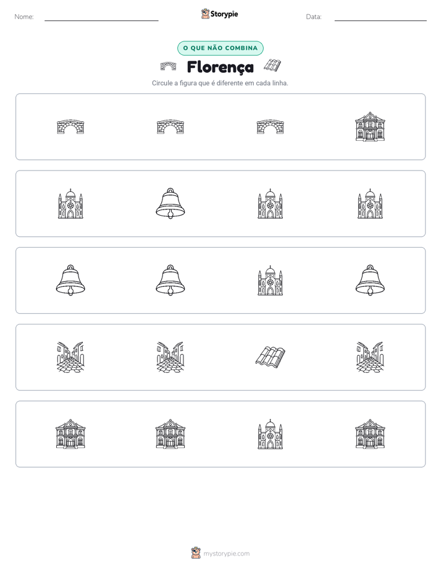The image size is (441, 571).
Task: Select the rightmost cathedral in row two
Action: tap(370, 203)
